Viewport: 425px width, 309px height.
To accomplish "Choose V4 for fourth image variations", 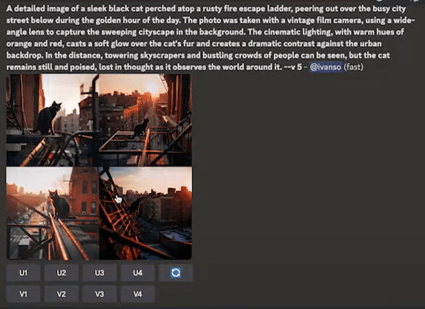I will tap(138, 294).
